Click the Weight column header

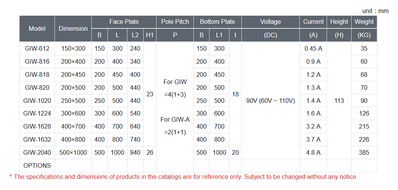(x=364, y=22)
